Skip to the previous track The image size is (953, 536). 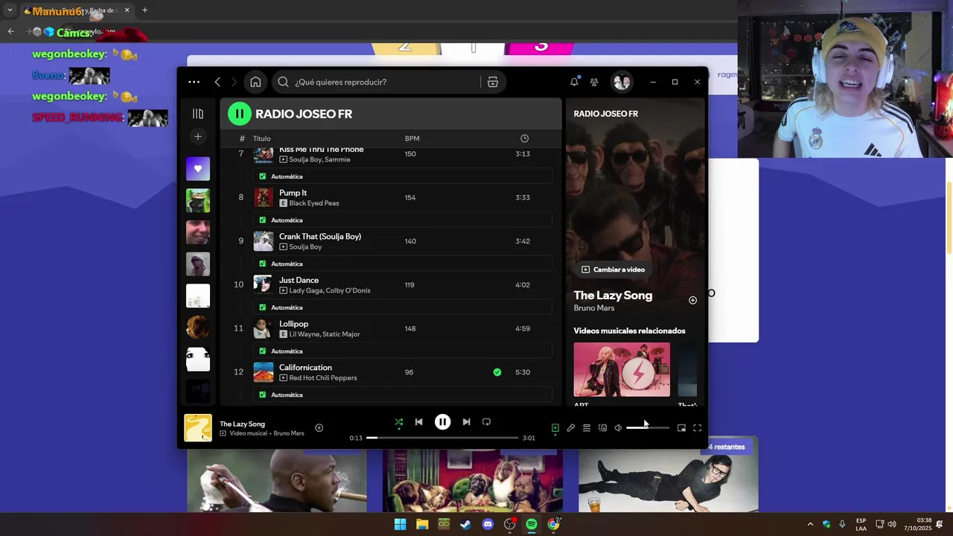[418, 422]
